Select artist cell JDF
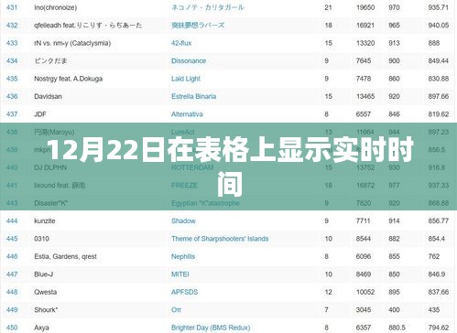Viewport: 457px width, 333px height. tap(40, 114)
